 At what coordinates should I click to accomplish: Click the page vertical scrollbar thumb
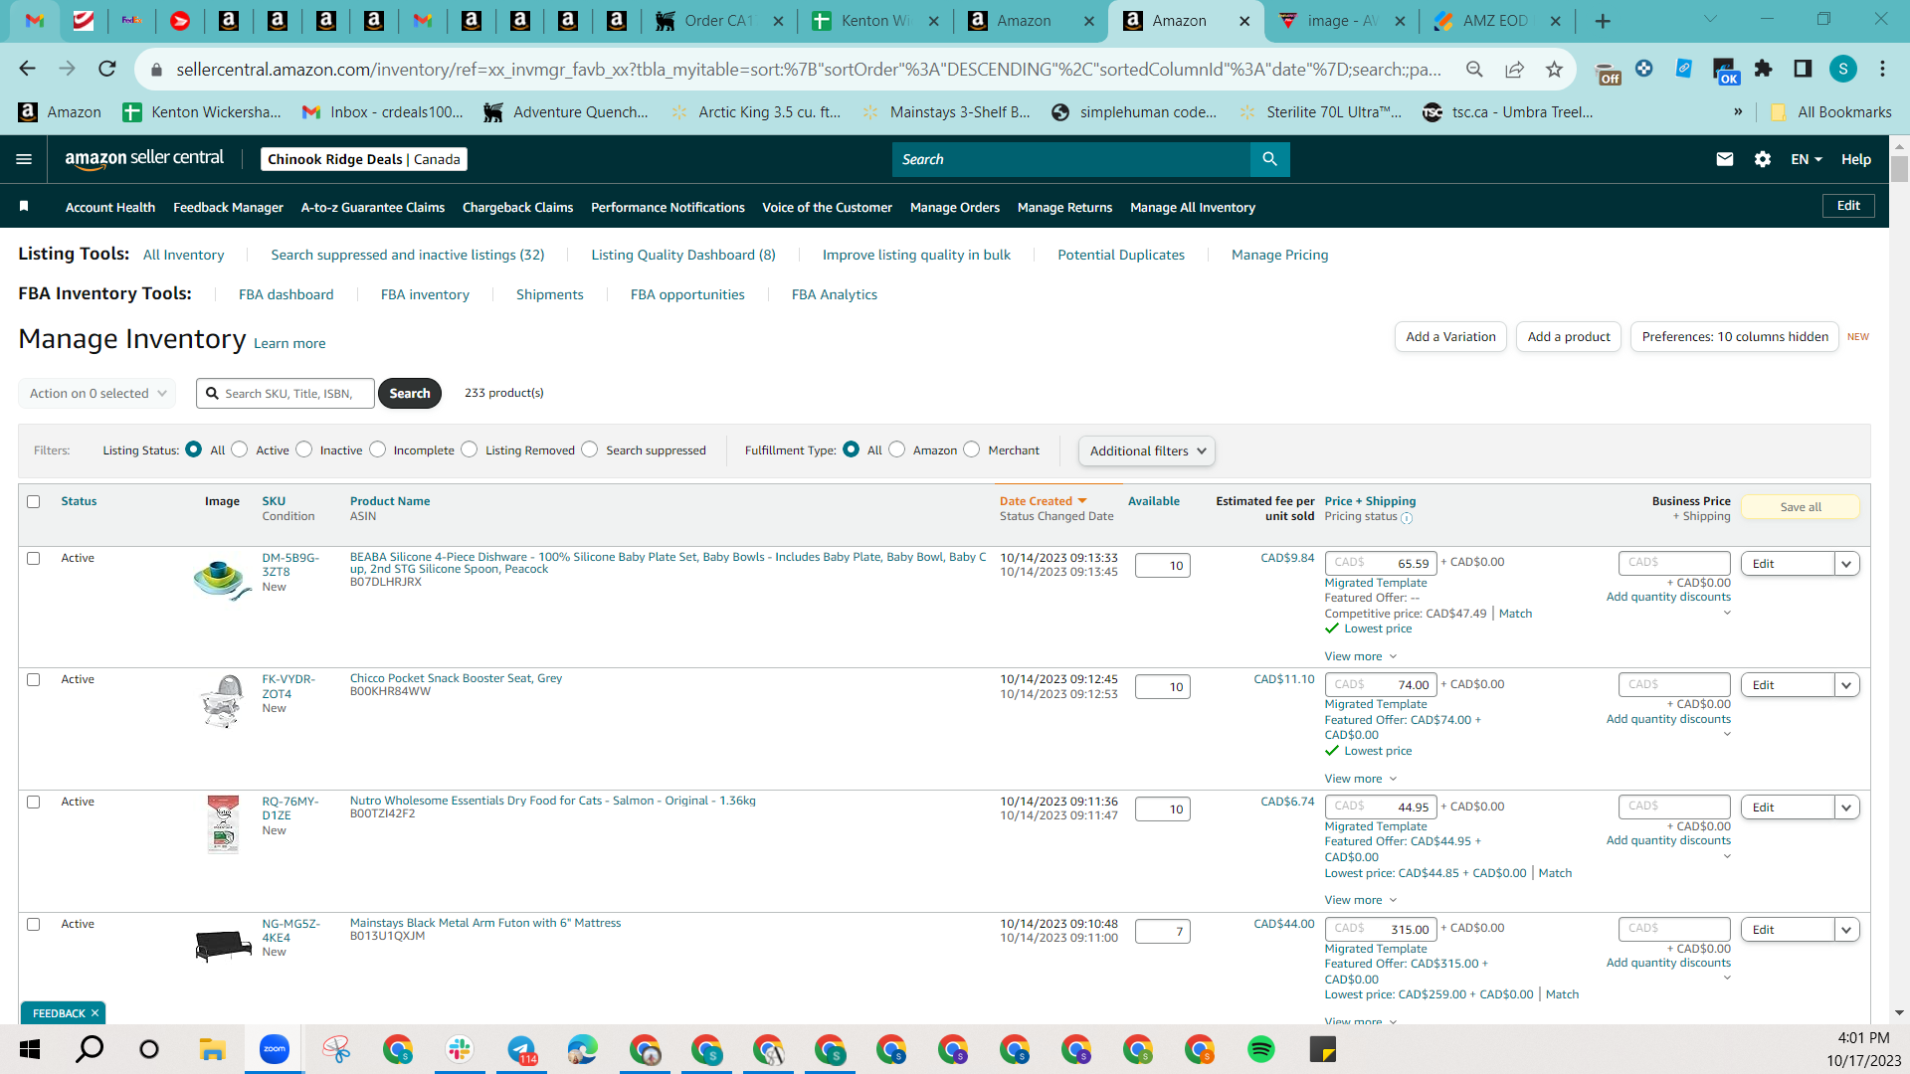point(1899,169)
